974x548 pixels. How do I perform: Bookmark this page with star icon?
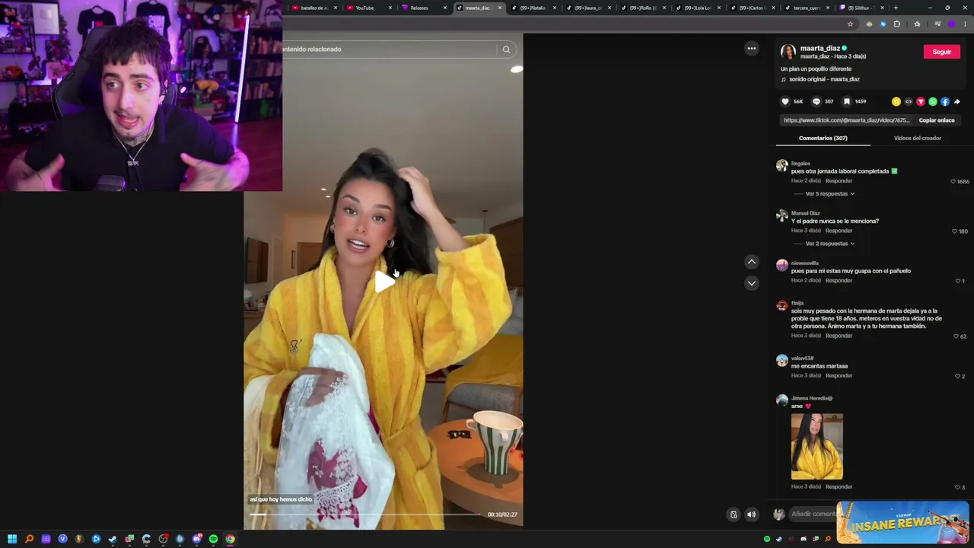click(850, 24)
